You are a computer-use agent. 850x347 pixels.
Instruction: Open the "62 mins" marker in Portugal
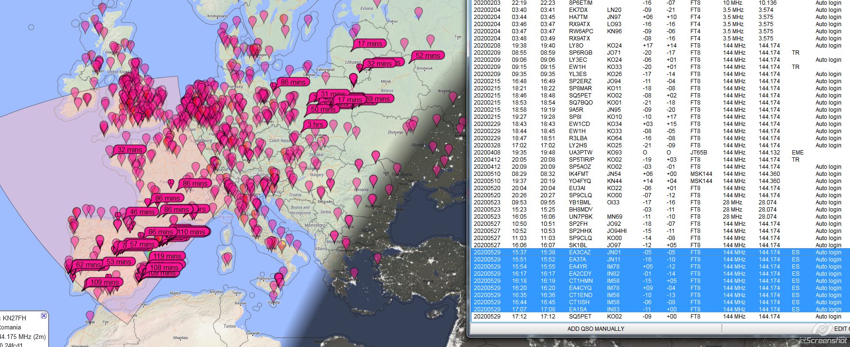tap(89, 265)
